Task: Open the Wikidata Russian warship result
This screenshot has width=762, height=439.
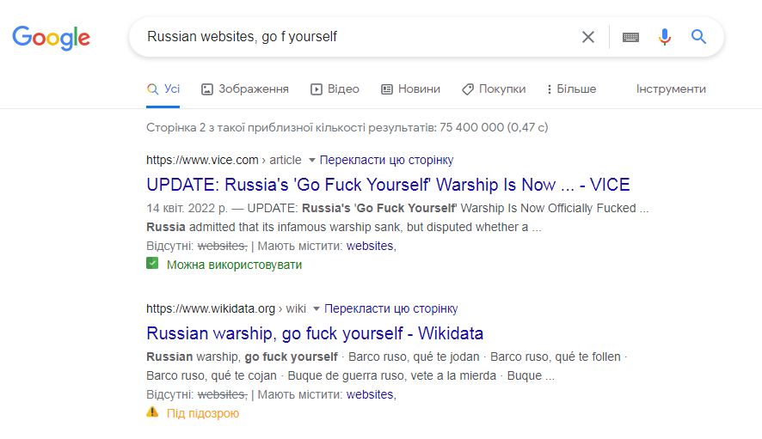Action: [x=315, y=333]
